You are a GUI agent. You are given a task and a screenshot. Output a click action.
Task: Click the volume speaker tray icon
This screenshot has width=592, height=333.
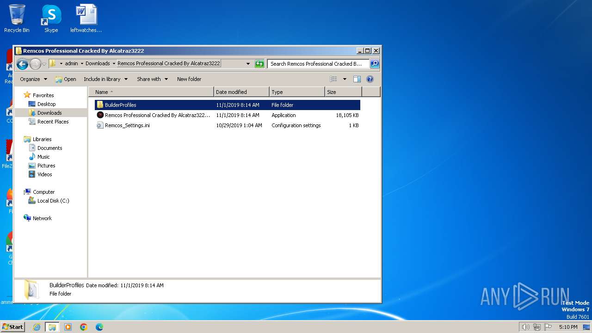525,327
